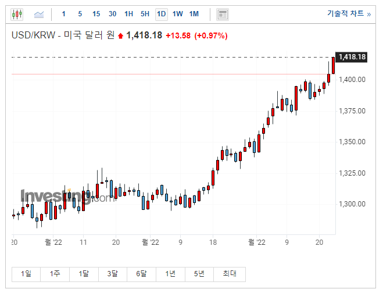Image resolution: width=383 pixels, height=296 pixels.
Task: Click the 1,300.00 axis label
Action: [x=352, y=204]
